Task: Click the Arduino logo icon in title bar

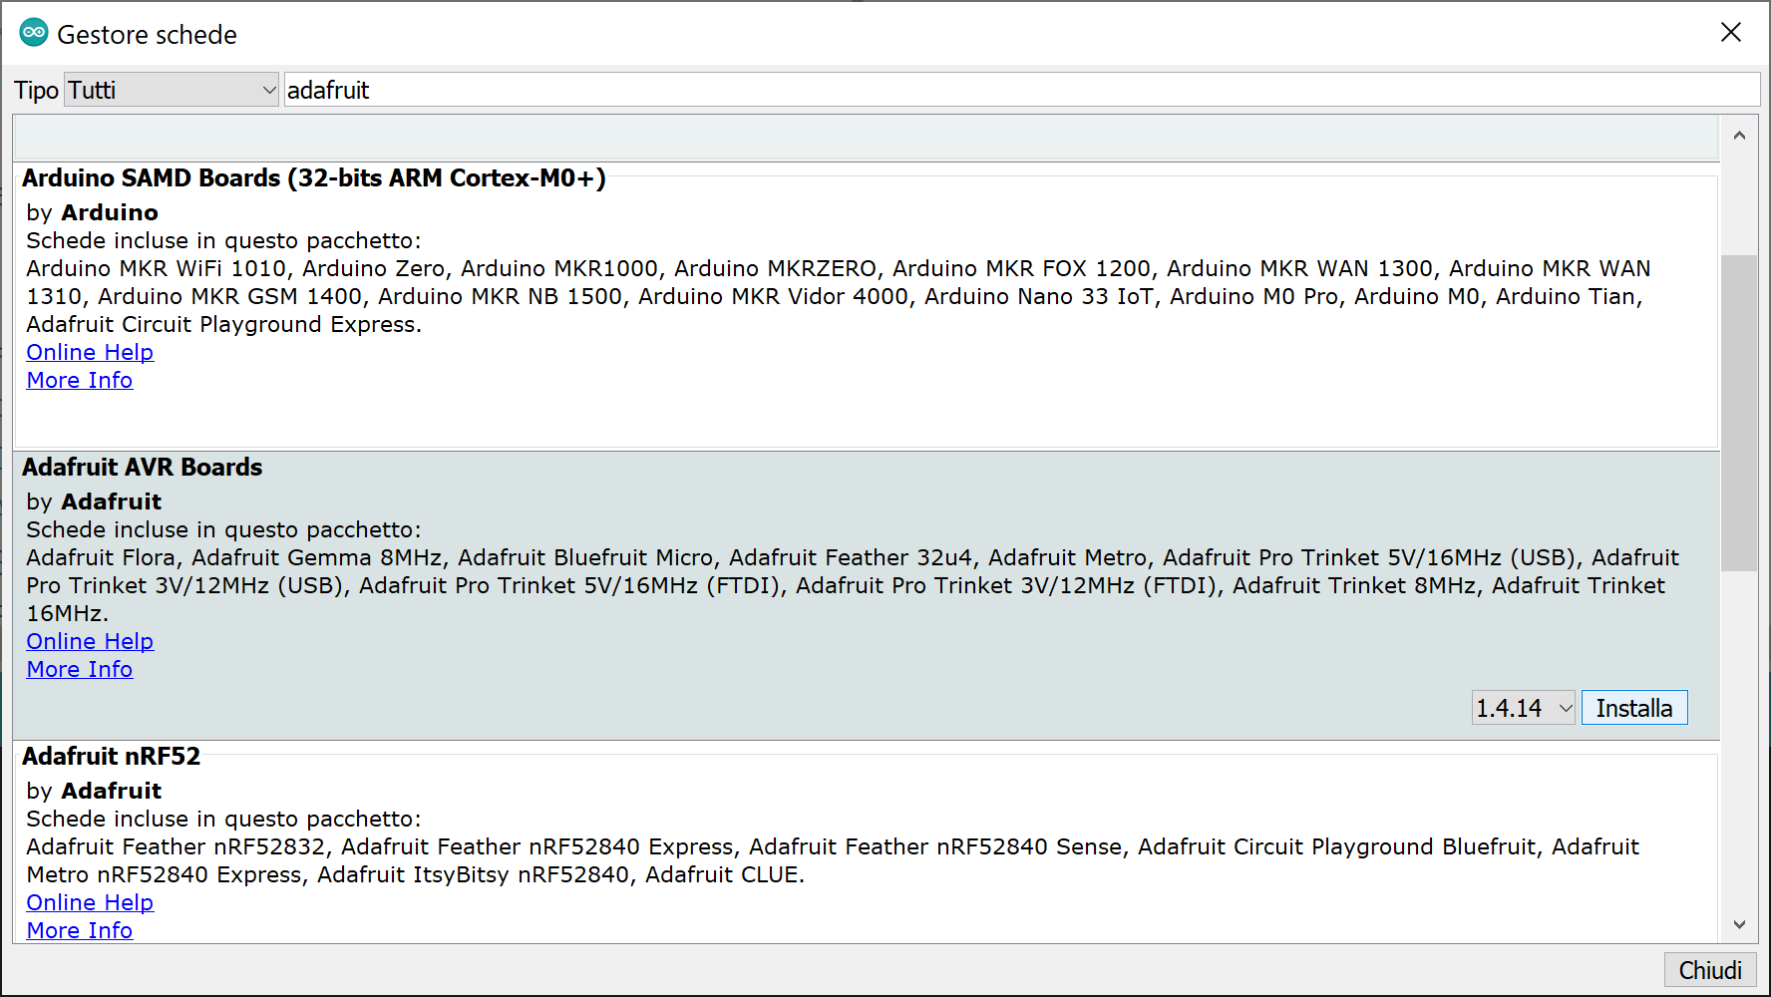Action: coord(34,33)
